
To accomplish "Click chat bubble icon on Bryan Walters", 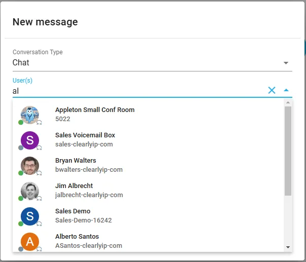I will pyautogui.click(x=39, y=173).
